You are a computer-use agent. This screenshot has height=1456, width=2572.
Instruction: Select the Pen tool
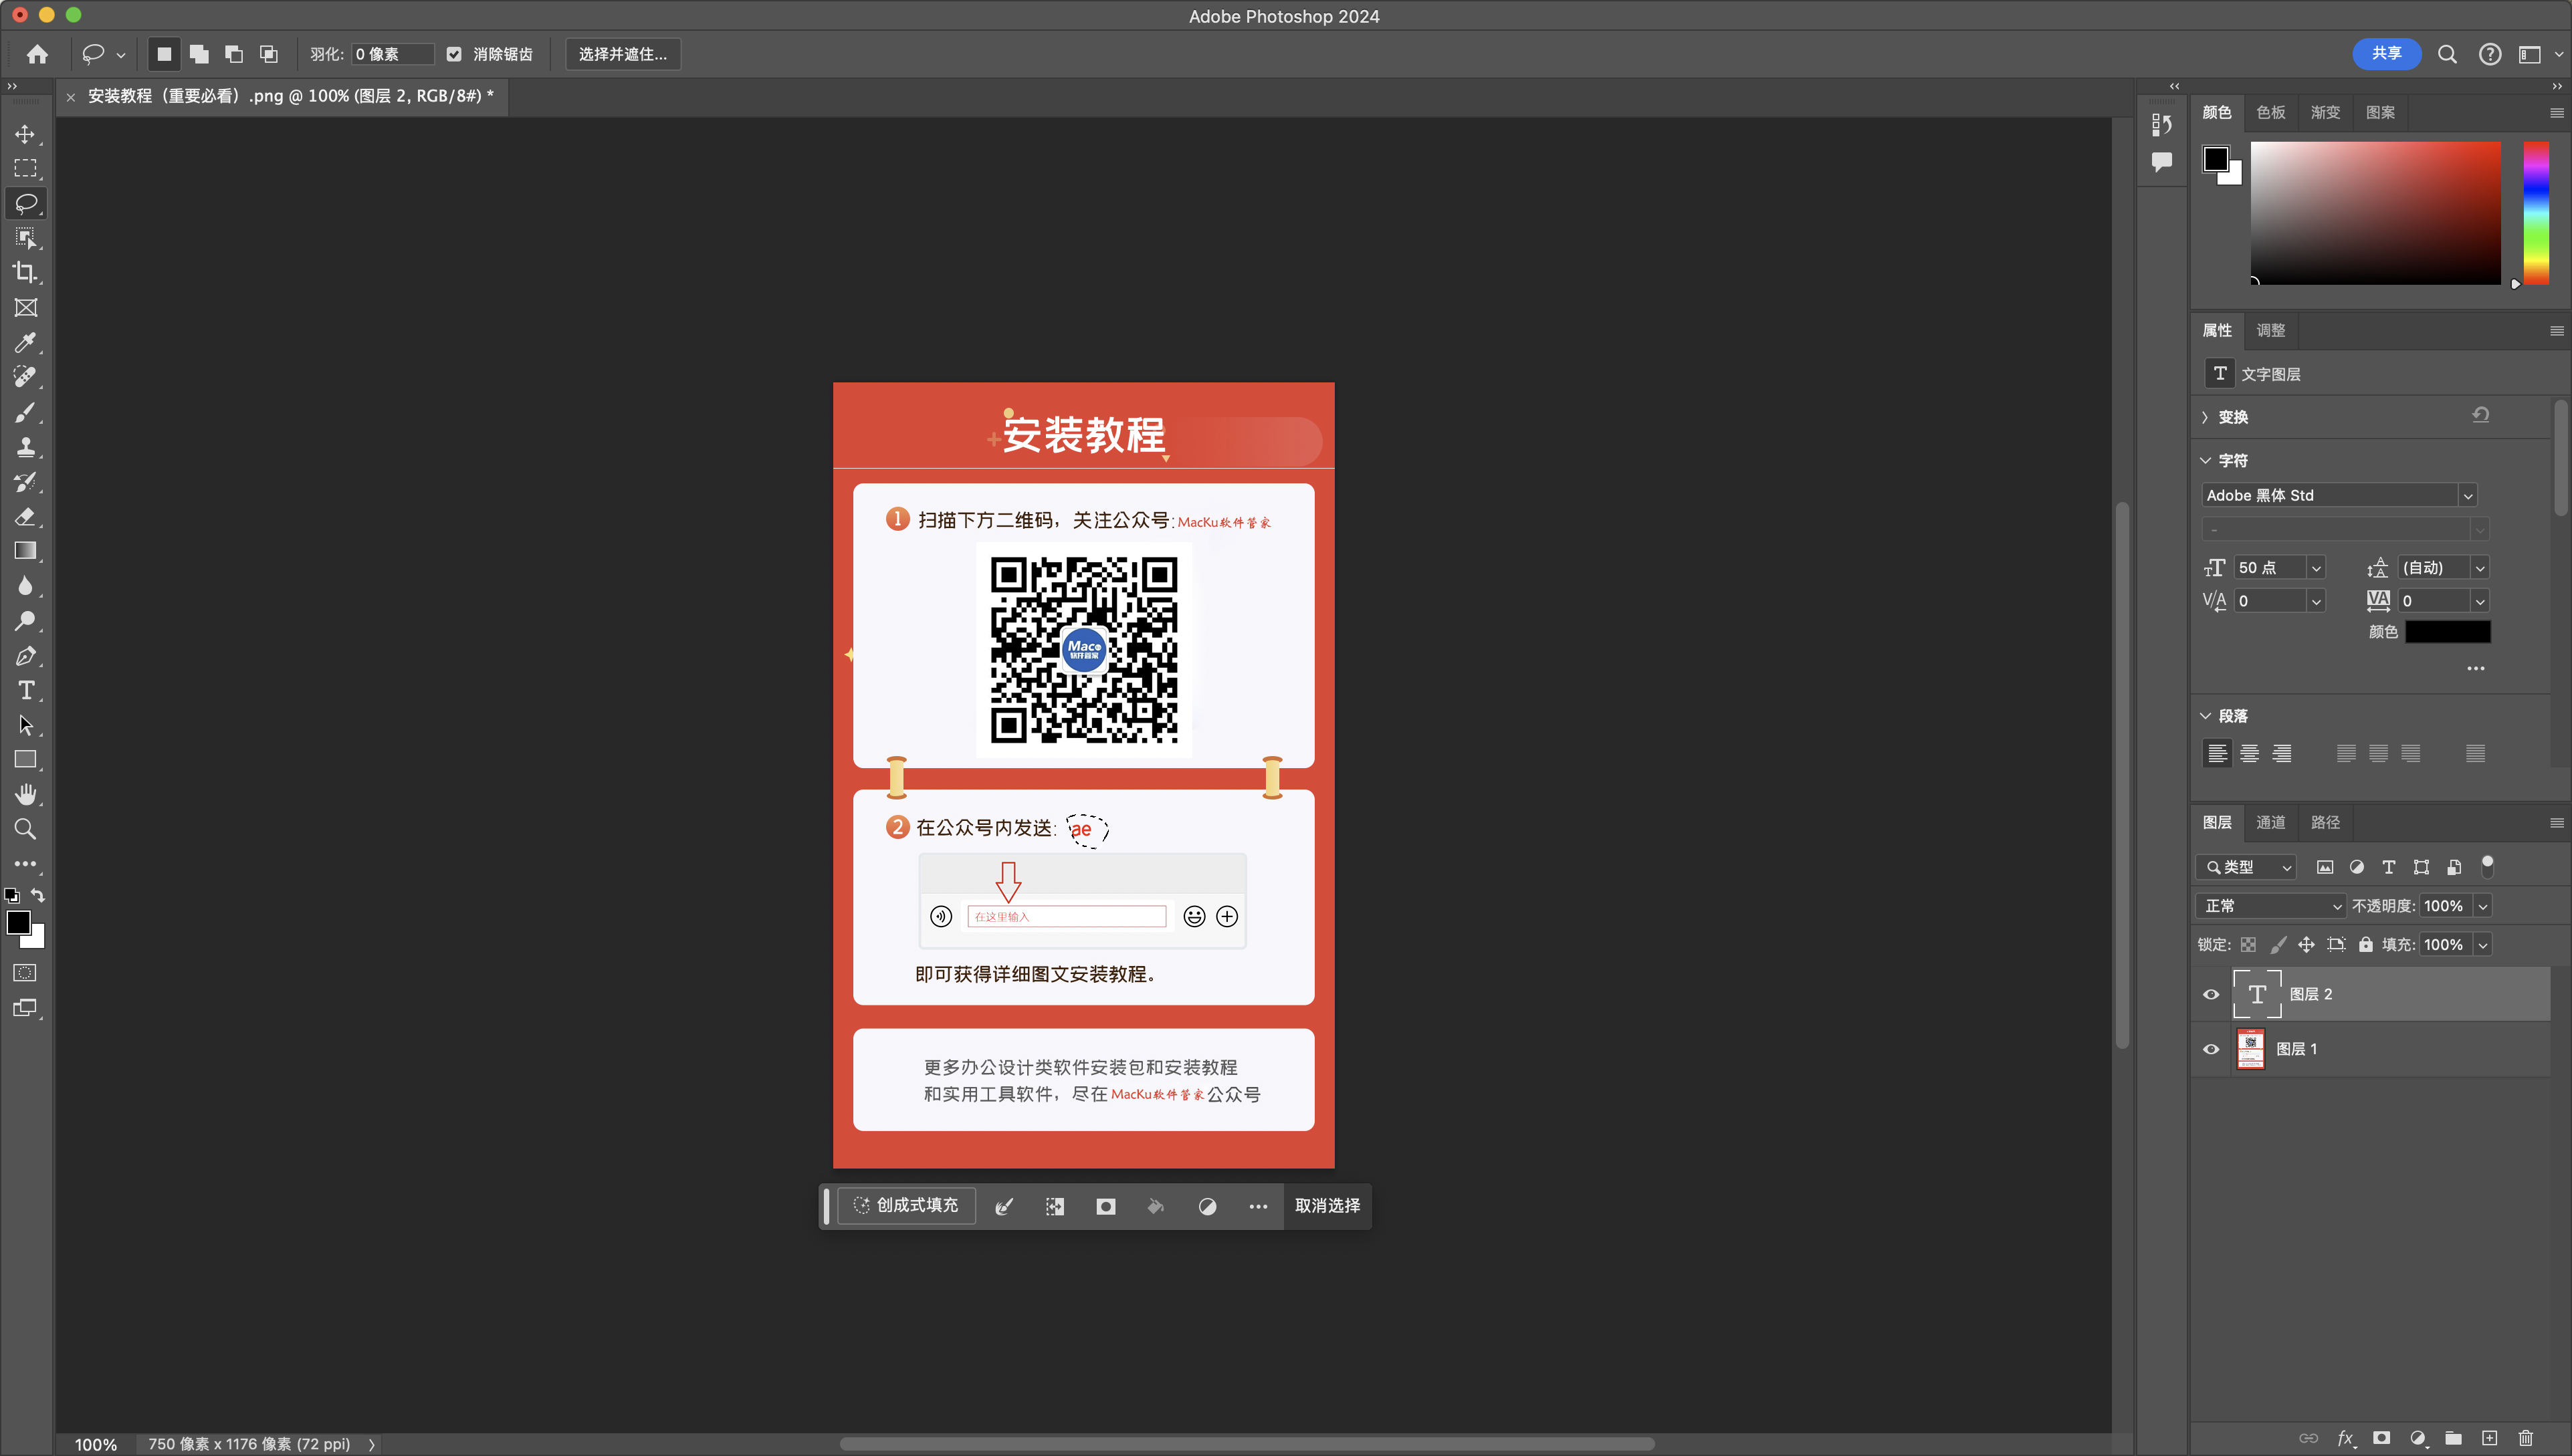pyautogui.click(x=25, y=656)
